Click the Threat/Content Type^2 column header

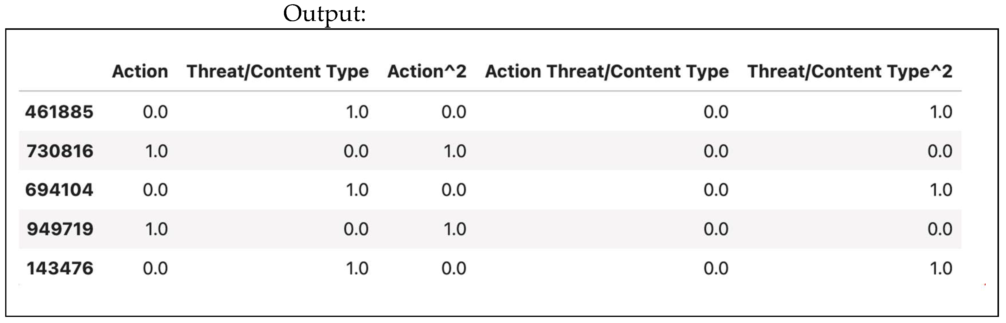[850, 71]
